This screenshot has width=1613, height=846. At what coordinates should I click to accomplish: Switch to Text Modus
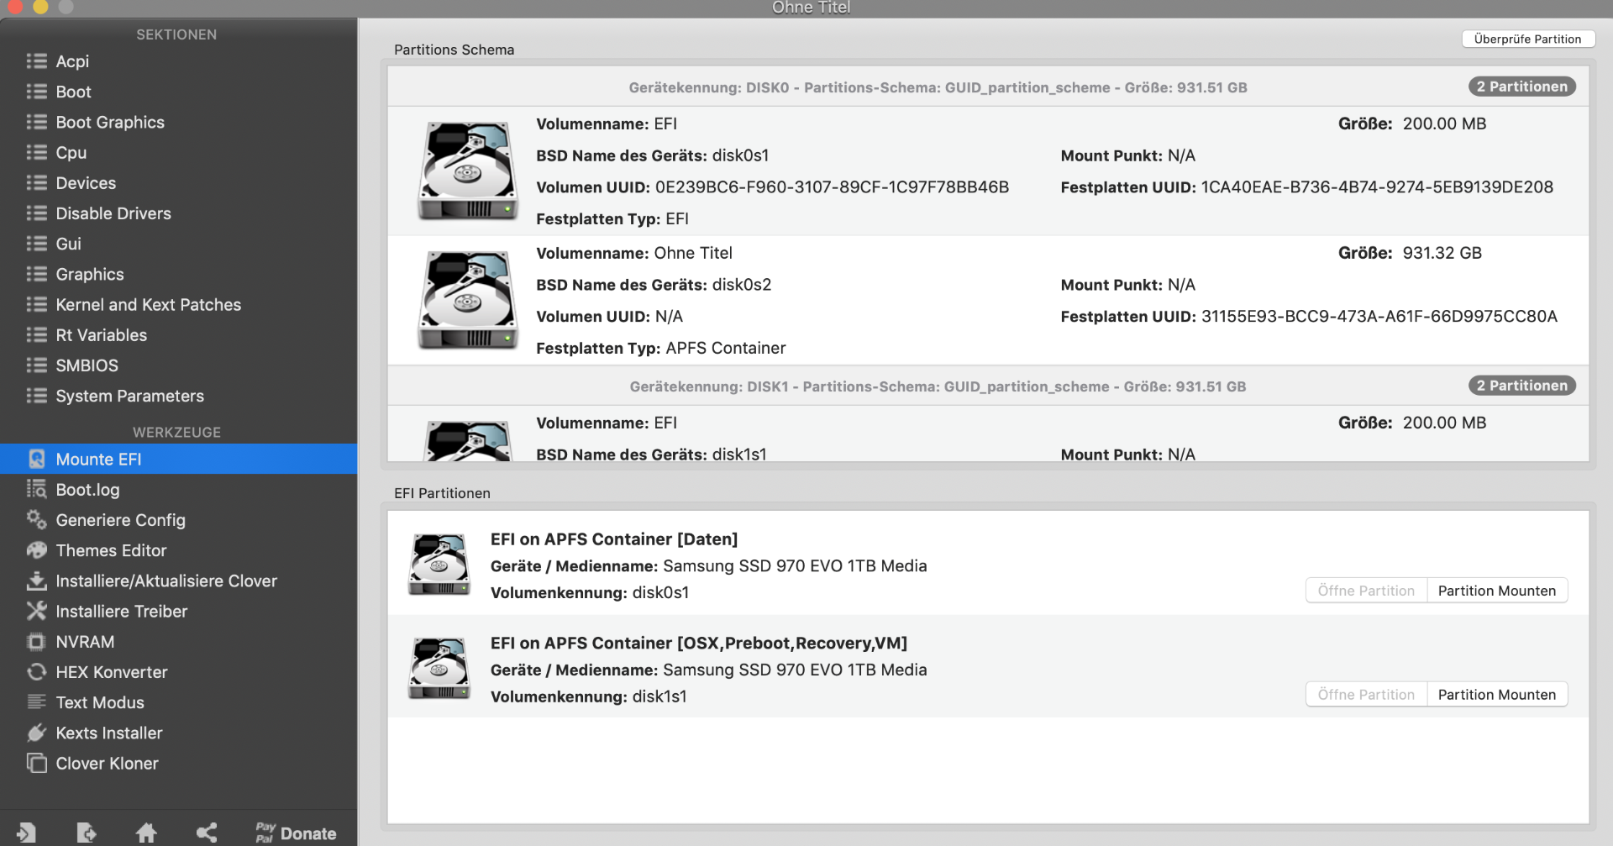click(x=178, y=702)
